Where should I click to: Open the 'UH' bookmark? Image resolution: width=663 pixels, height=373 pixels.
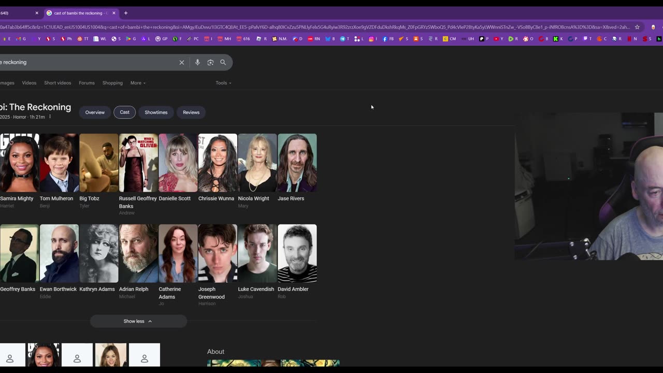click(468, 38)
